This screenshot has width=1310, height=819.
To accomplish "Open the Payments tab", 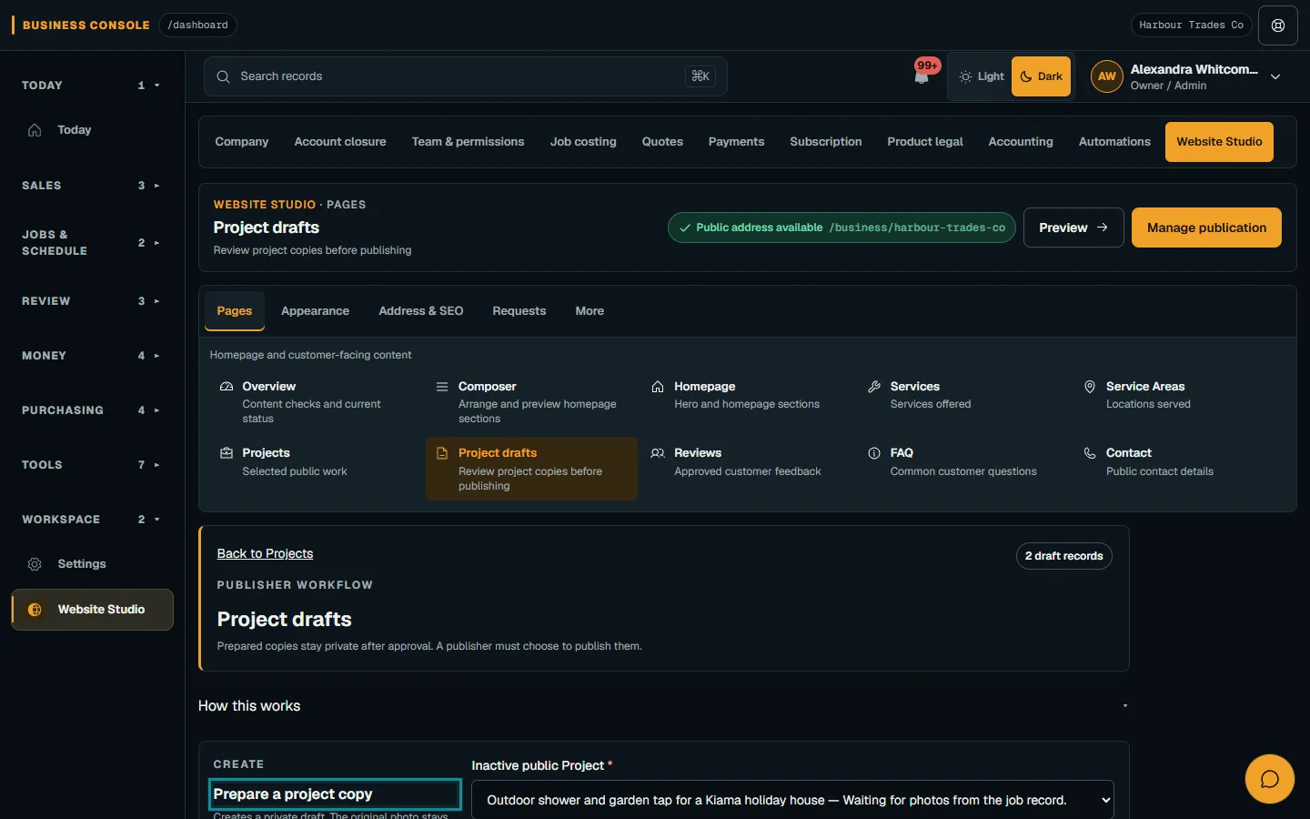I will (x=736, y=142).
